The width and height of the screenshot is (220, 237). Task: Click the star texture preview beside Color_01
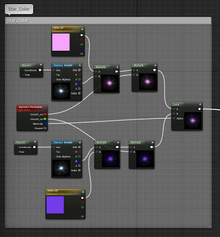tap(61, 91)
